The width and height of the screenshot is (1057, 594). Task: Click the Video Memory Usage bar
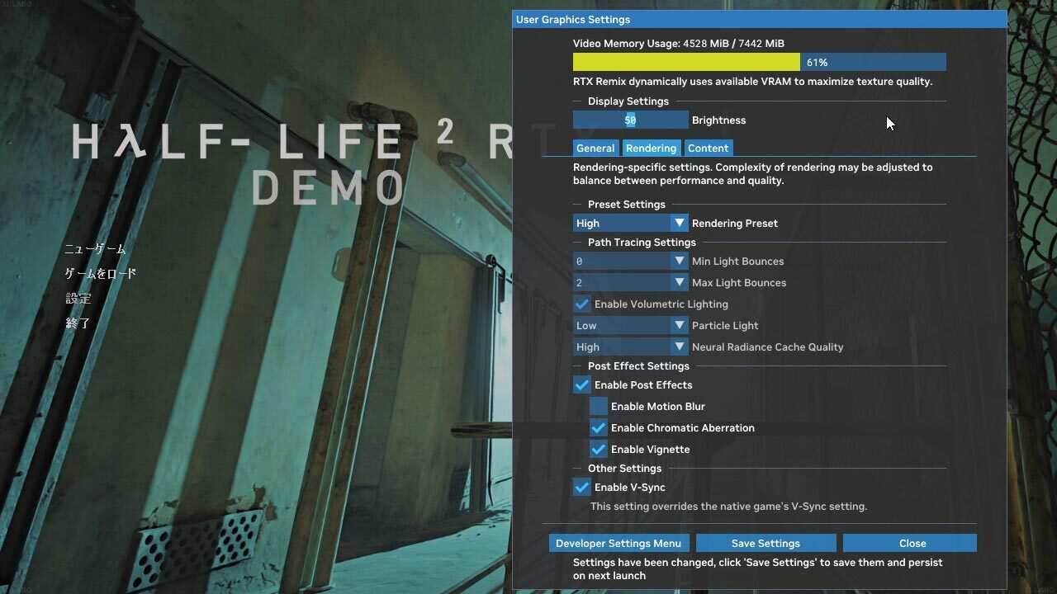(x=760, y=63)
